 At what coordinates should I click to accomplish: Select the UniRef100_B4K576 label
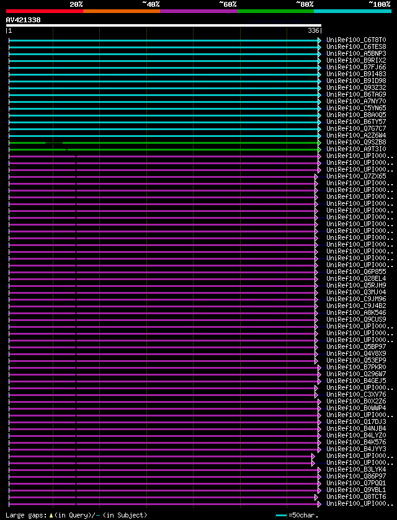[356, 442]
